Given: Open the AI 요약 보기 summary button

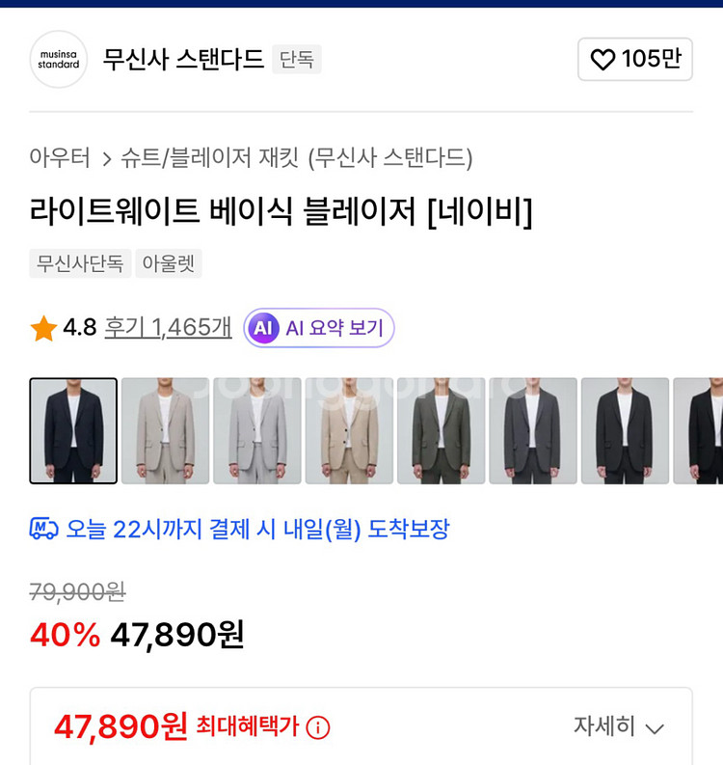Looking at the screenshot, I should tap(319, 328).
